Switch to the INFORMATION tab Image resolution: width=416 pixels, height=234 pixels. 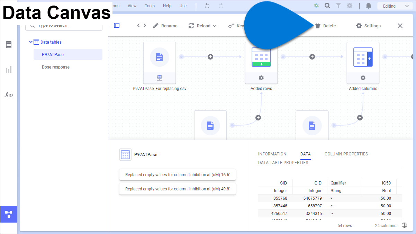[x=272, y=154]
